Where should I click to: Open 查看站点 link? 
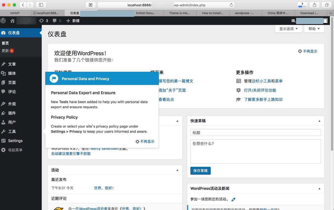[166, 99]
